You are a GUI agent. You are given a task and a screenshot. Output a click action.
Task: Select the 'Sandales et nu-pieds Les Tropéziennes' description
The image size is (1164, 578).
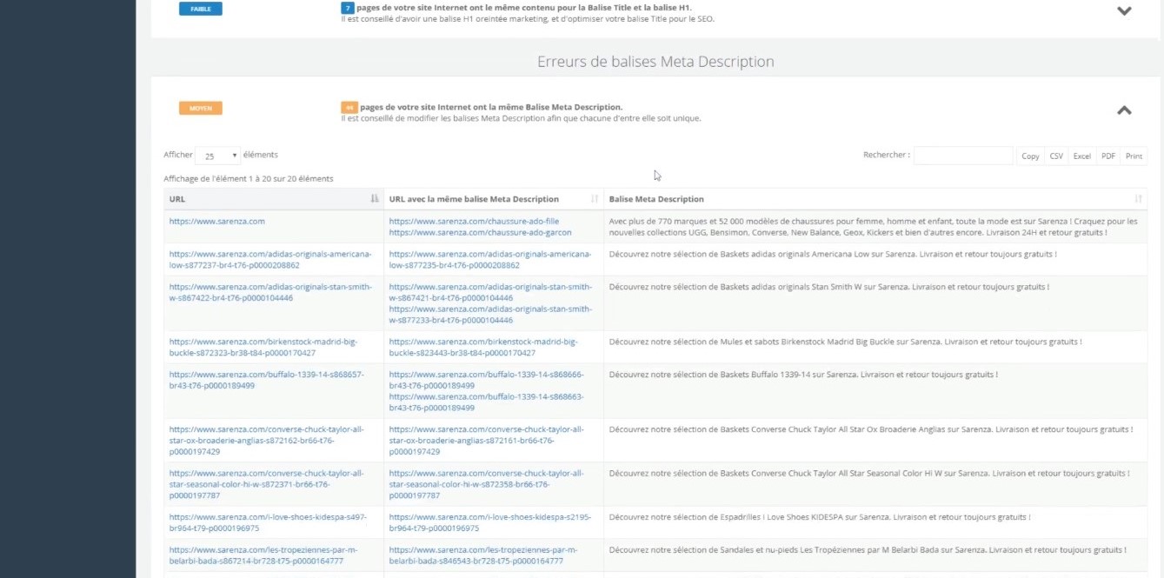(868, 550)
